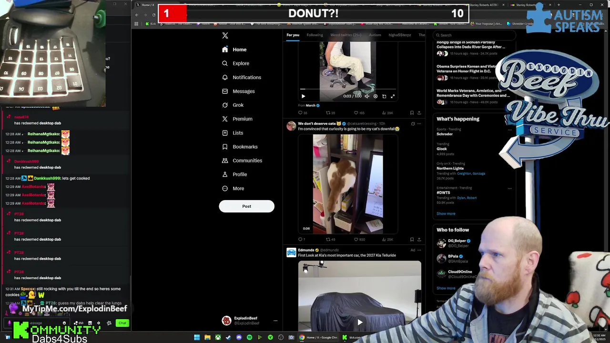Open the Home page in sidebar
610x343 pixels.
click(234, 50)
